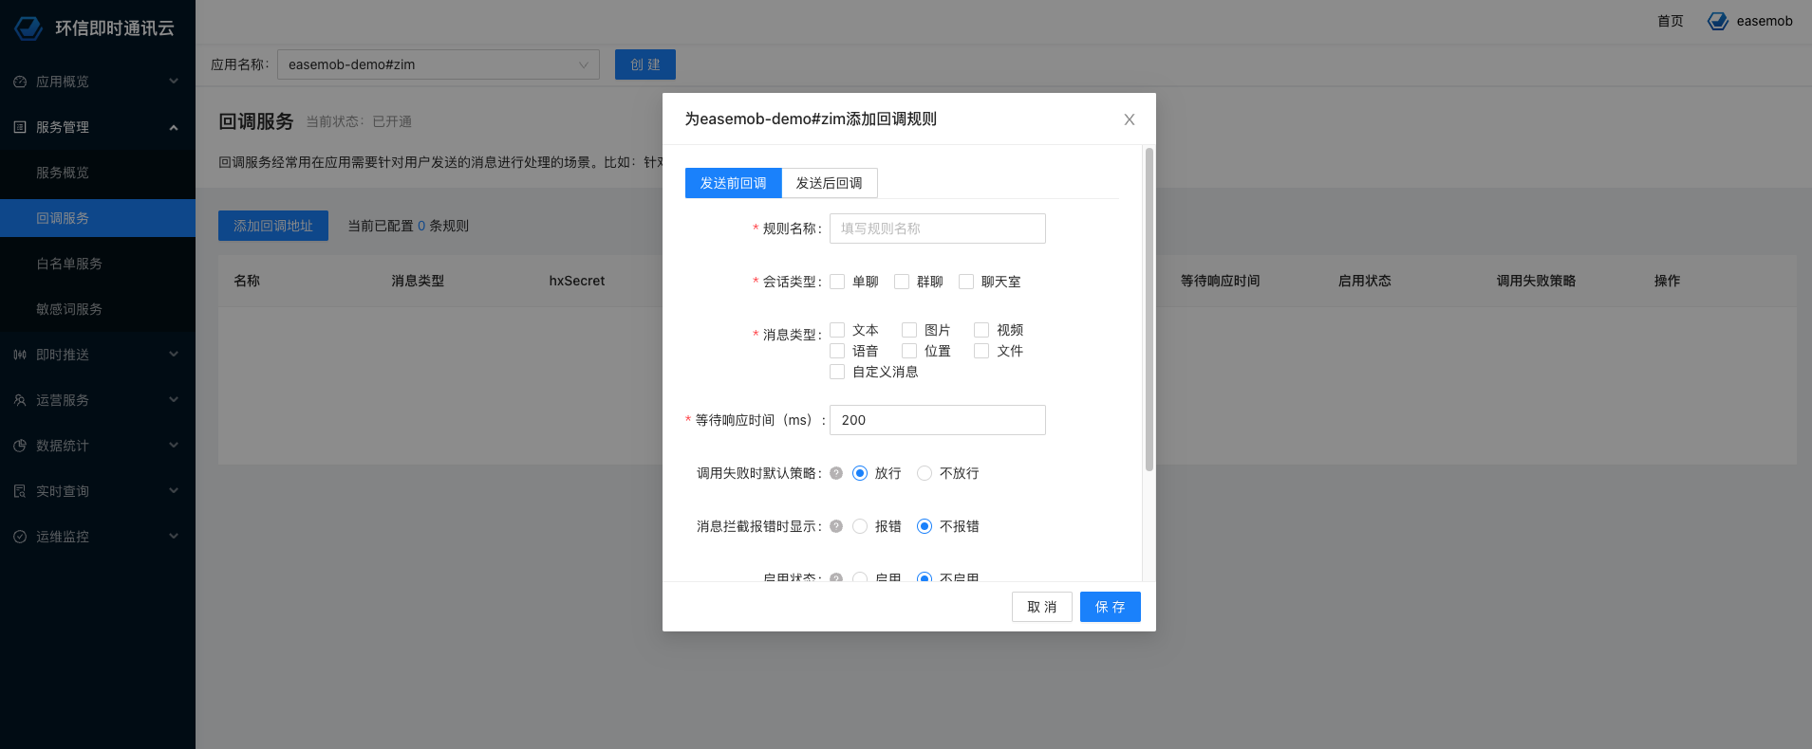Viewport: 1812px width, 749px height.
Task: Open 回调服务 in the sidebar menu
Action: click(98, 218)
